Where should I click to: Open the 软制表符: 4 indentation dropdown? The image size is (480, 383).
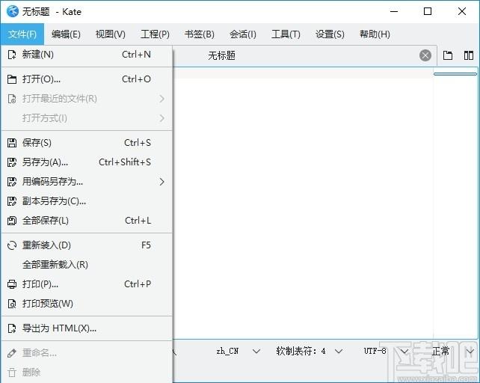click(309, 351)
